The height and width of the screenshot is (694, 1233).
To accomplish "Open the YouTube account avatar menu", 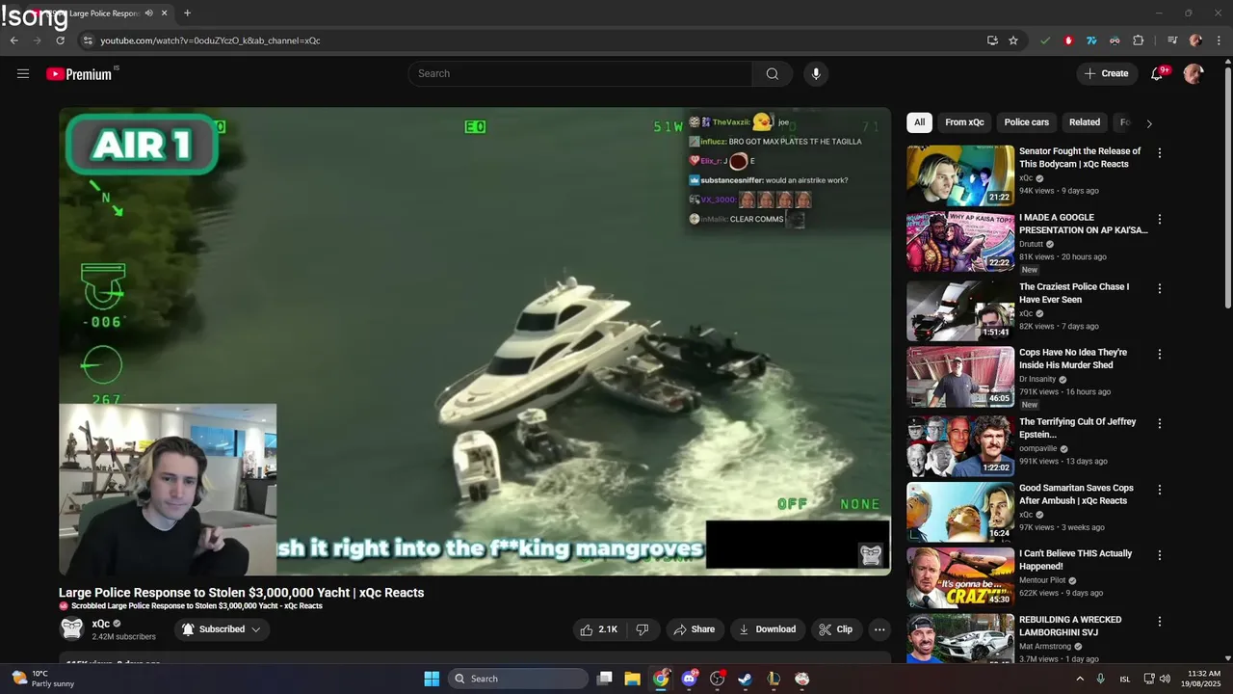I will click(x=1194, y=74).
